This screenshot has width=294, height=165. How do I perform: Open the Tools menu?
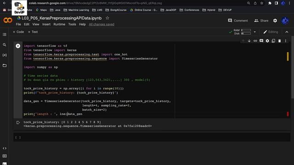[72, 24]
